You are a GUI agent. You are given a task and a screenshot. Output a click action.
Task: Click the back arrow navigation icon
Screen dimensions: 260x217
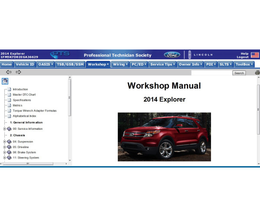coord(9,72)
